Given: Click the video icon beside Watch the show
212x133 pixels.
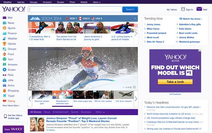Looking at the screenshot, I should tap(181, 19).
